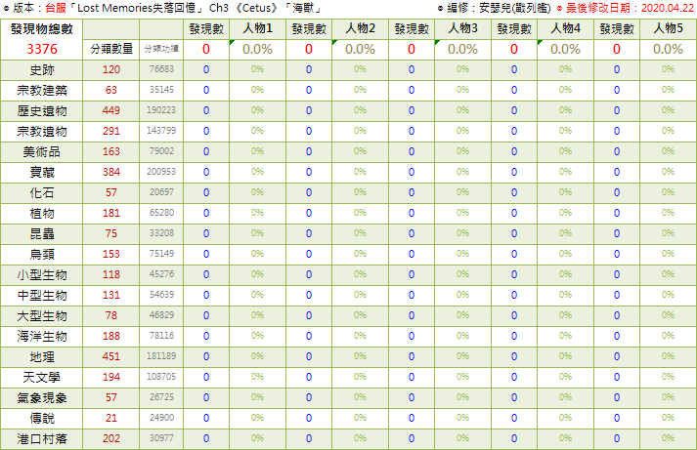Select the 植物 category cell
This screenshot has height=450, width=697.
(42, 213)
